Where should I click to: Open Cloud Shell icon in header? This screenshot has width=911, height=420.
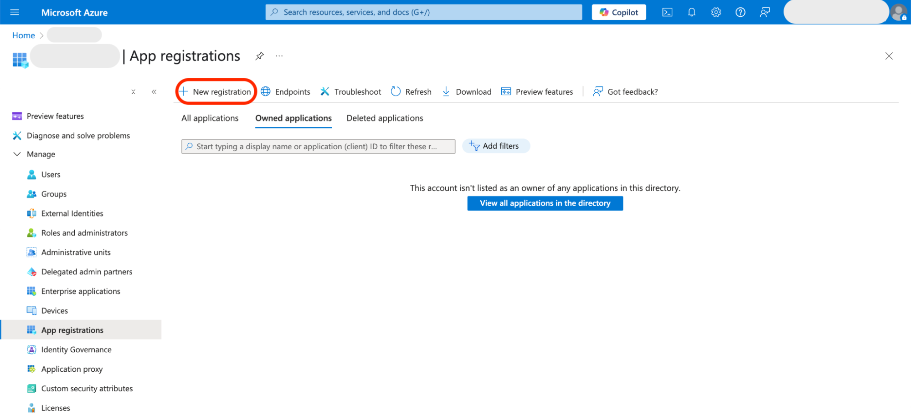[x=667, y=12]
